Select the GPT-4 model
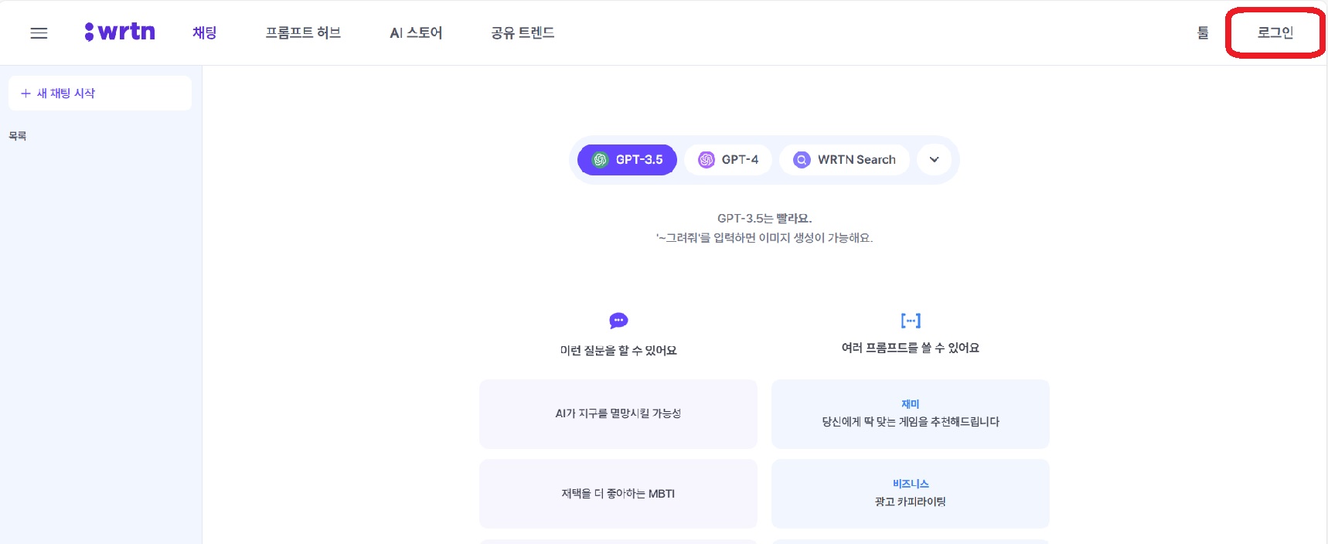The width and height of the screenshot is (1328, 544). 728,160
